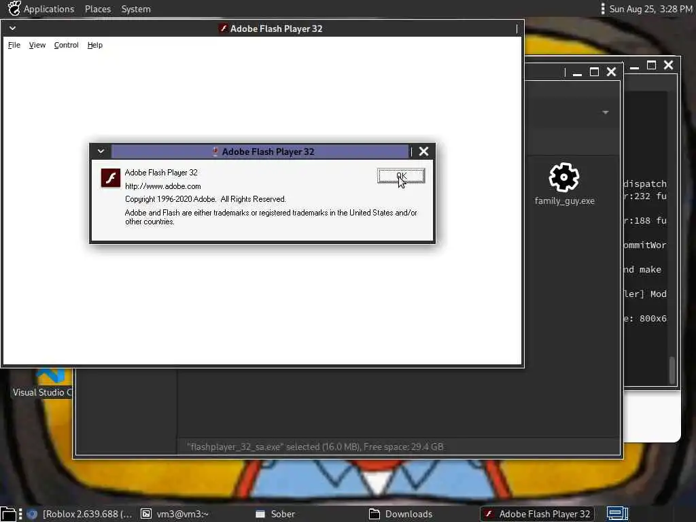
Task: Minimize the rear terminal window
Action: (634, 66)
